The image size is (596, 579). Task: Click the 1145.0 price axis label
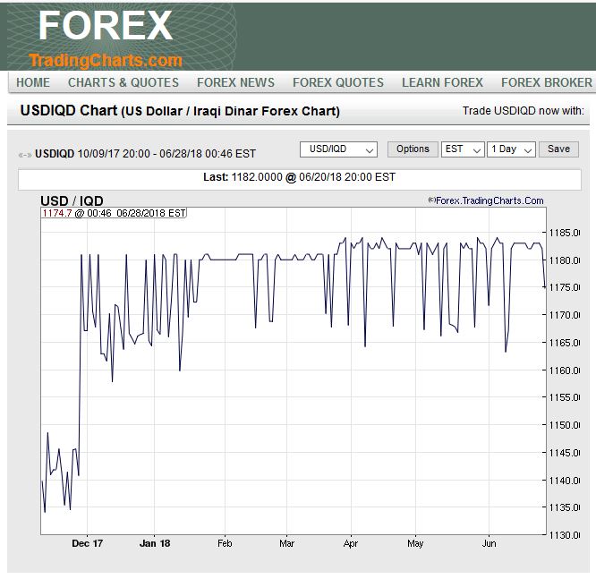(x=565, y=453)
